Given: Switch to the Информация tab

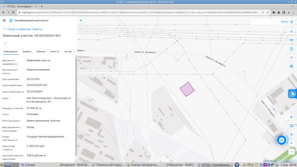Looking at the screenshot, I should [10, 51].
